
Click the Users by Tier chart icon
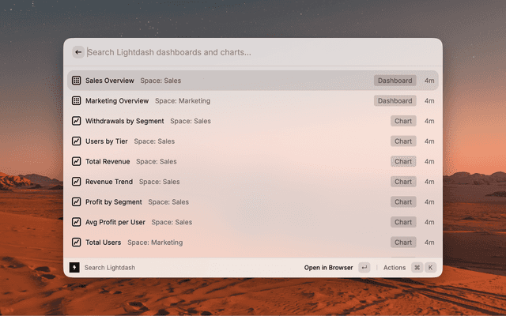coord(77,141)
